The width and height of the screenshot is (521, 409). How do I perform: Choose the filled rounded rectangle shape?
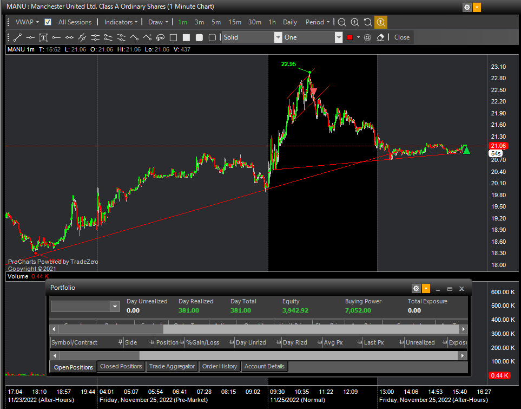(199, 37)
